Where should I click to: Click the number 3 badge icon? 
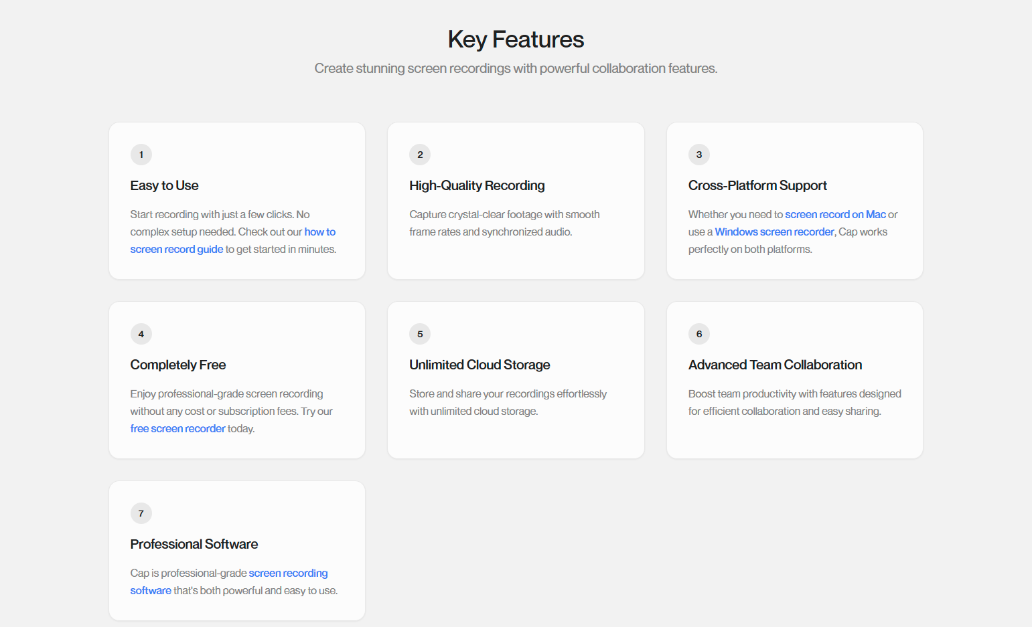click(x=698, y=155)
